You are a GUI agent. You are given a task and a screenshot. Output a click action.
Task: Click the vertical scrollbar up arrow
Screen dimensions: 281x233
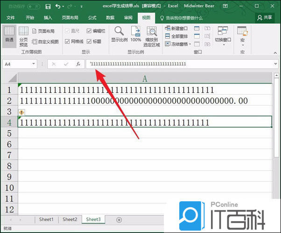(x=276, y=76)
